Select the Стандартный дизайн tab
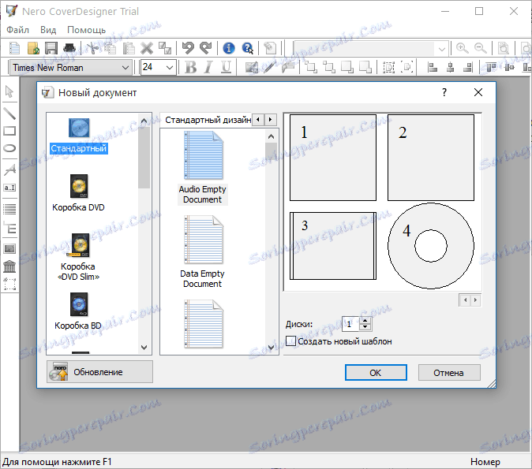Screen dimensions: 532x469 [206, 120]
